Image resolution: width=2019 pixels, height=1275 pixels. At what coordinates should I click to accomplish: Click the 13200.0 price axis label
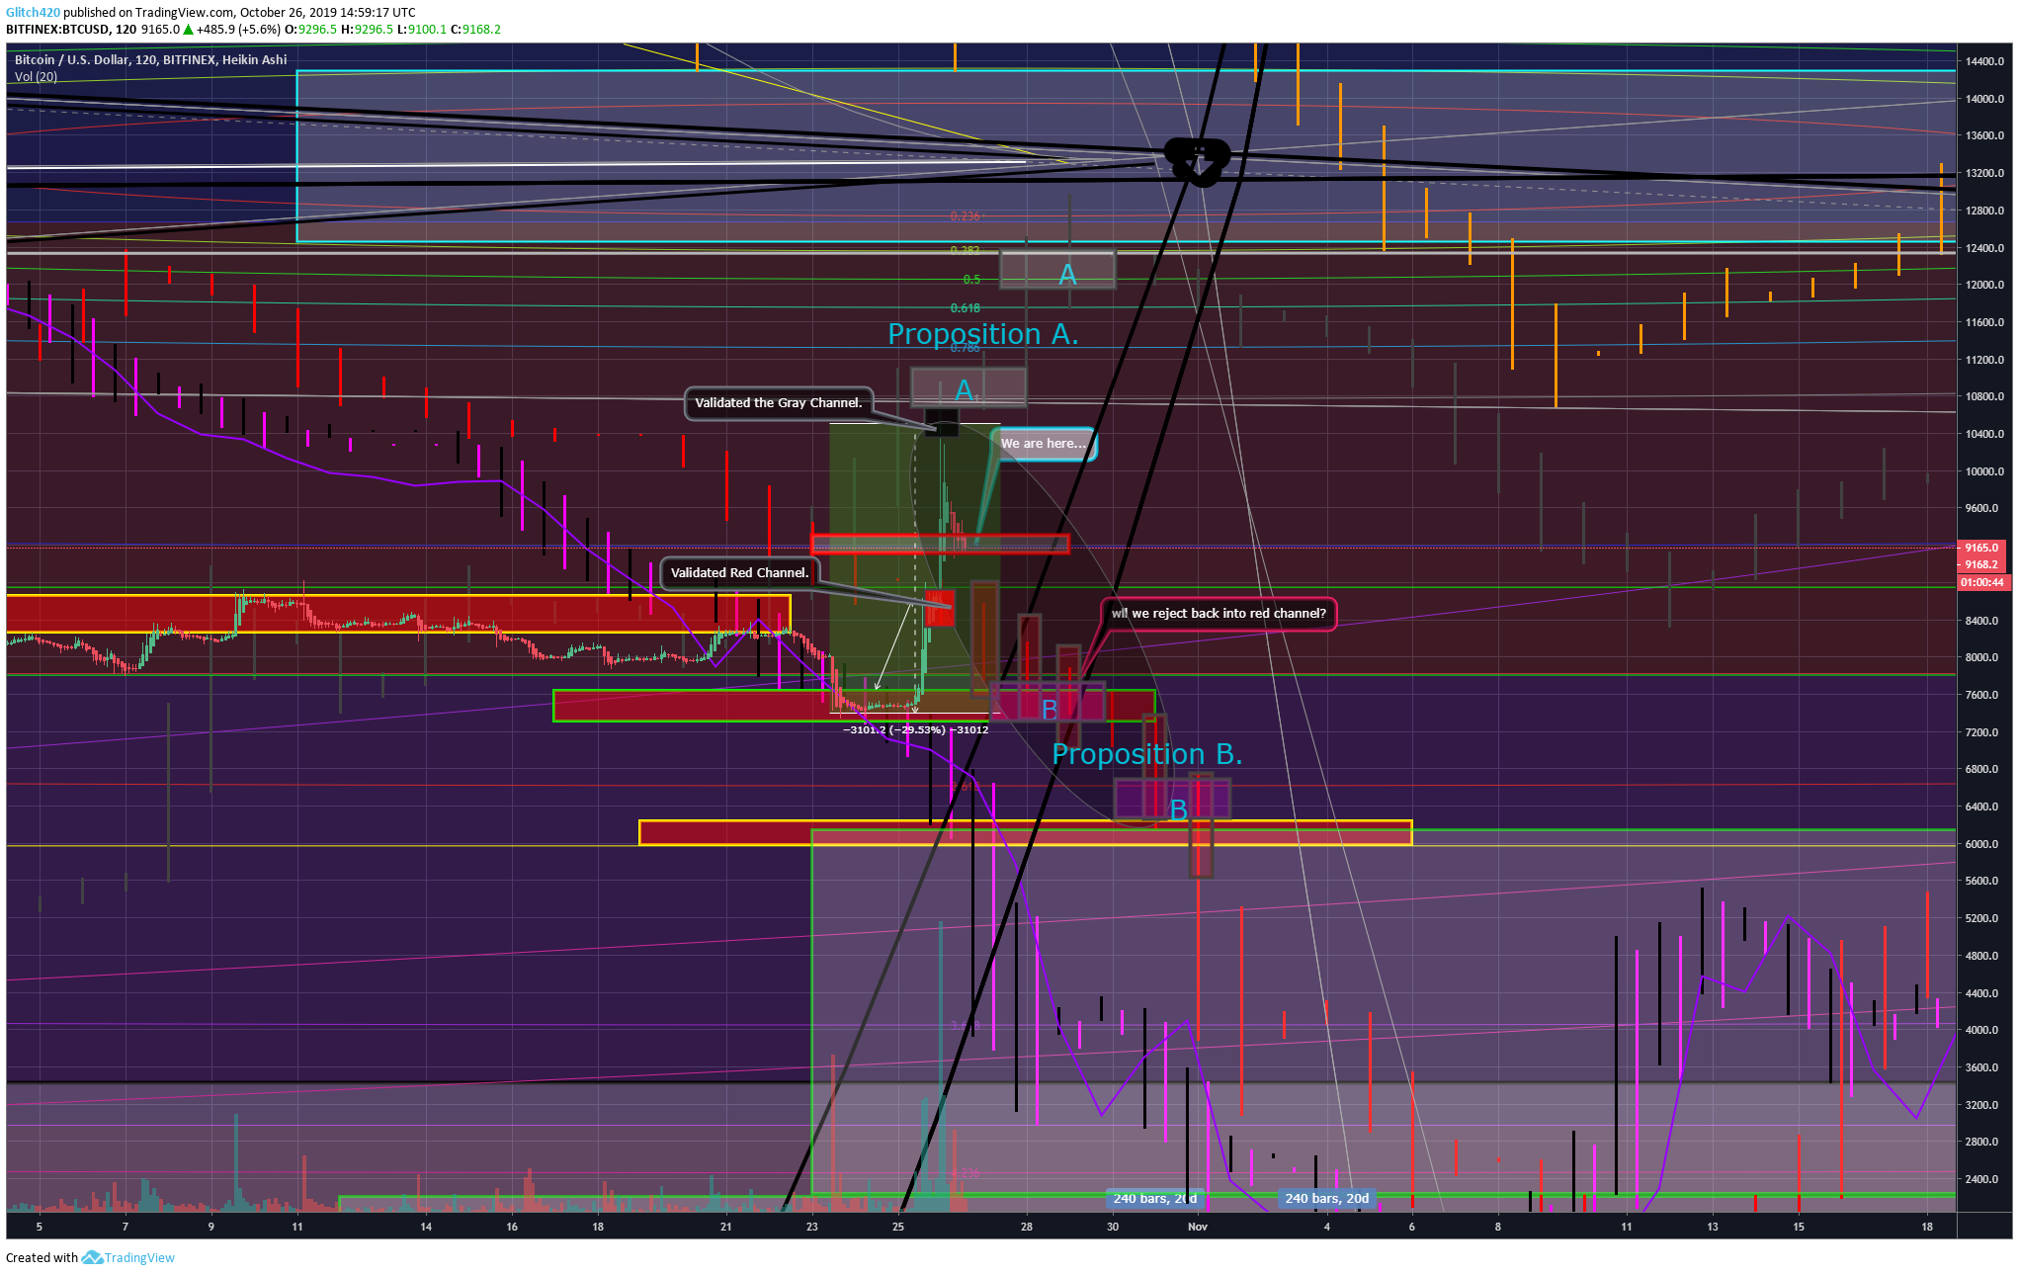1984,173
